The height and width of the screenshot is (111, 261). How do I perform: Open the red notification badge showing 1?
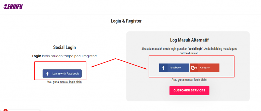[6, 110]
